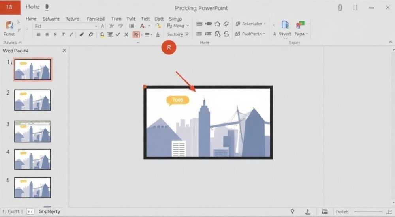The width and height of the screenshot is (395, 217).
Task: Open the font color A dropdown arrow
Action: point(149,26)
